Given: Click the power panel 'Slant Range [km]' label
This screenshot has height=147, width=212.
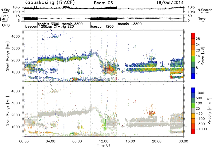Looking at the screenshot, I should 7,56.
